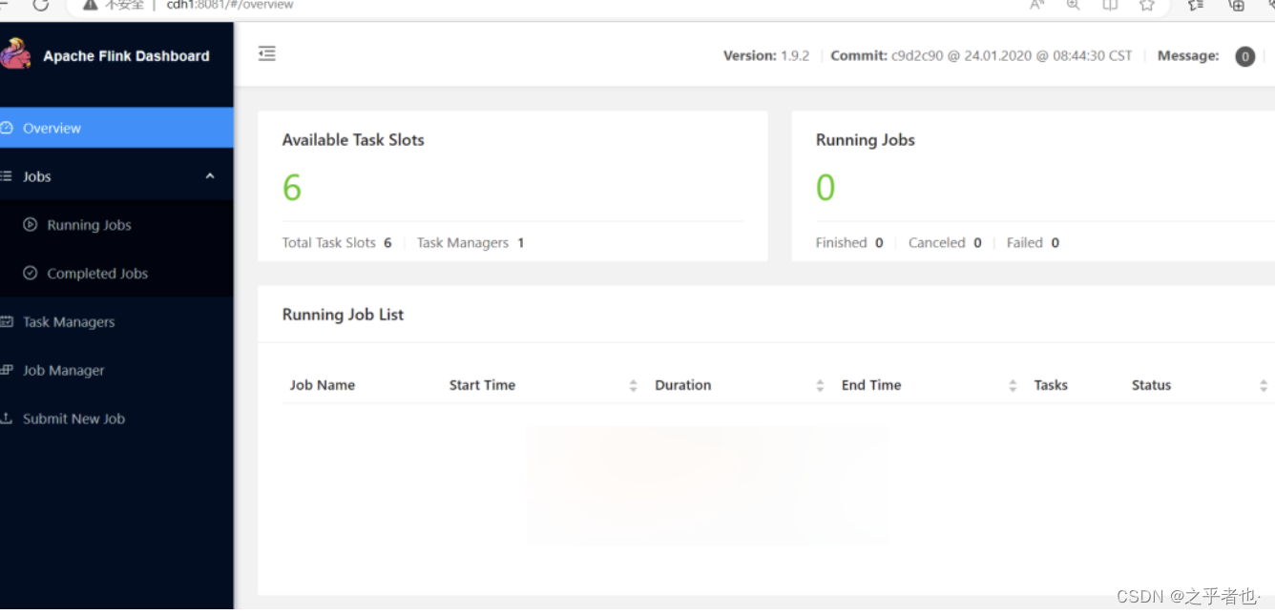
Task: Click the Completed Jobs check-circle icon
Action: (30, 274)
